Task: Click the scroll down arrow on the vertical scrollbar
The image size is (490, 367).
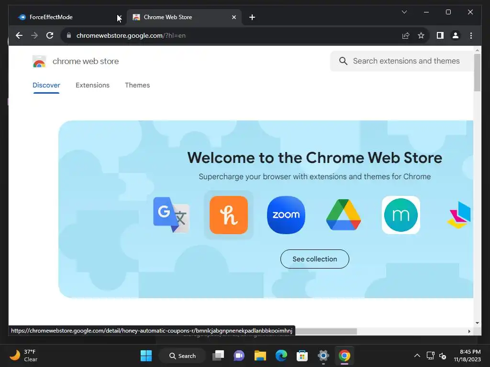Action: pos(477,323)
